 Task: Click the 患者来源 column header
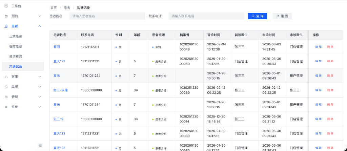click(x=162, y=35)
